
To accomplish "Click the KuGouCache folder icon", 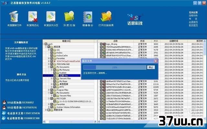I will click(55, 55).
